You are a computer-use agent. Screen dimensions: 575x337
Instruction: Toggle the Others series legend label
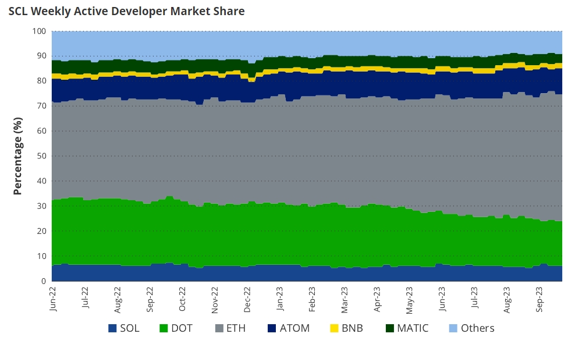click(477, 328)
